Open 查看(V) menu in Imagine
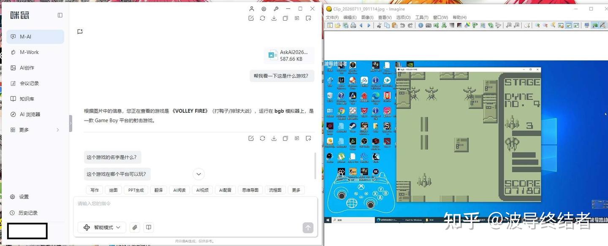This screenshot has height=246, width=608. click(x=385, y=17)
